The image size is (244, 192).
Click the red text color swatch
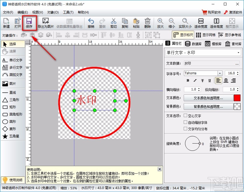237,98
